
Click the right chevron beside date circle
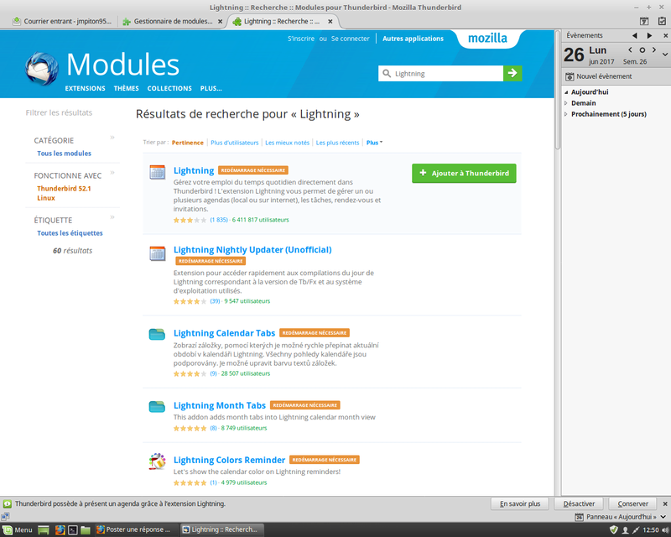point(654,50)
